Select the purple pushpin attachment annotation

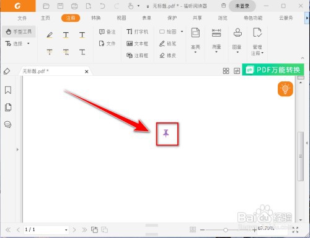[x=166, y=134]
